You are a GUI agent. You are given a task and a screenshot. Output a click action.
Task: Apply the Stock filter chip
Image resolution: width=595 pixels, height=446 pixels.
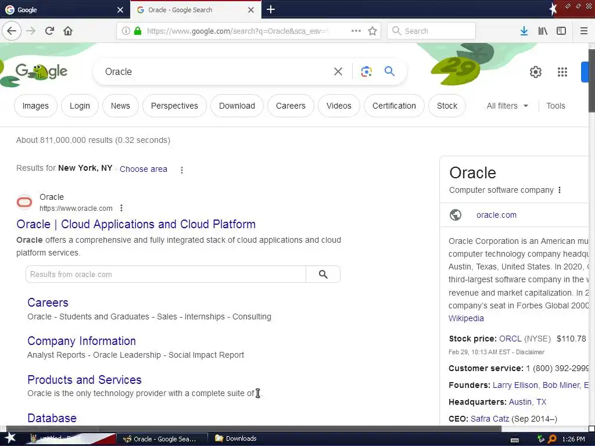point(447,106)
